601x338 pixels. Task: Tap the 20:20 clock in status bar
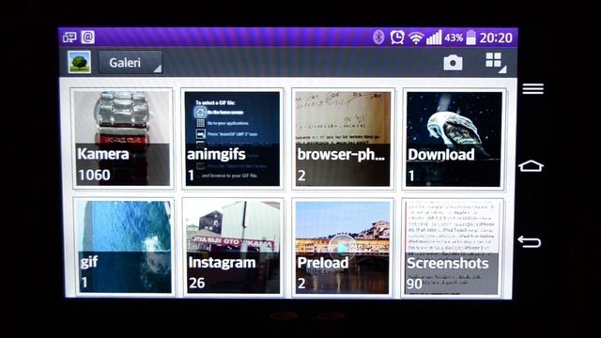click(496, 38)
